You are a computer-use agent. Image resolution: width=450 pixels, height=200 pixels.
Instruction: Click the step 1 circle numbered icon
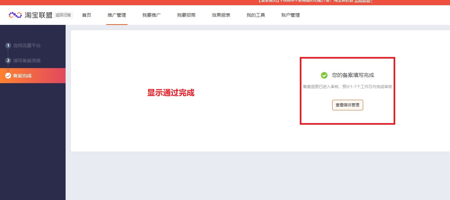pos(8,45)
